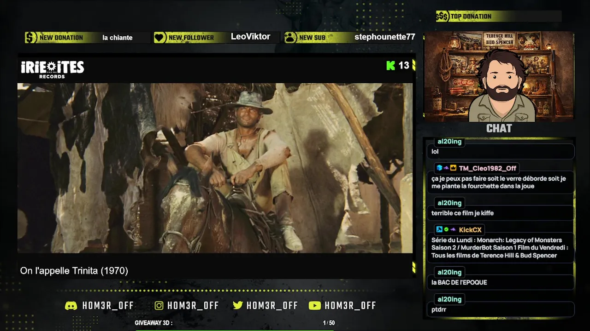Click the Twitter handle HOM3R_OFF text

pos(272,306)
